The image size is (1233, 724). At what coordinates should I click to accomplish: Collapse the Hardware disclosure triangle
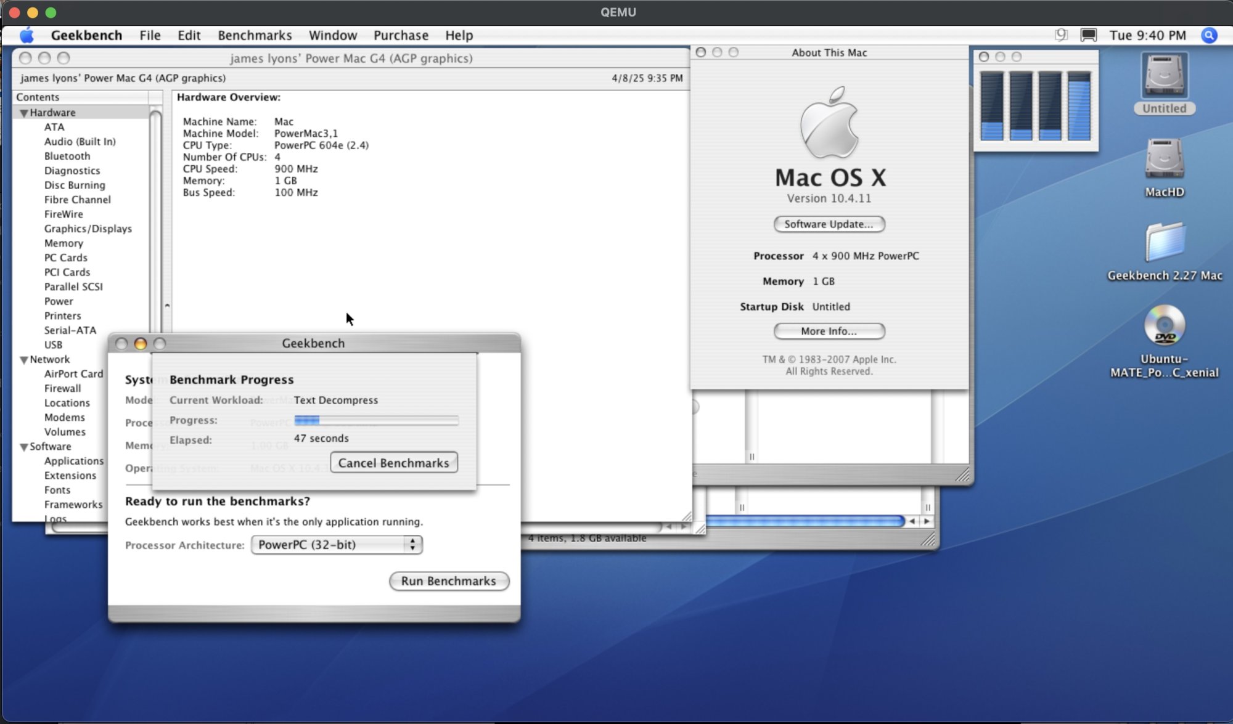tap(23, 113)
